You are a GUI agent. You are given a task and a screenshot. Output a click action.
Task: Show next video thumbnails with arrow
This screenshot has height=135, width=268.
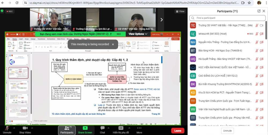pos(162,20)
